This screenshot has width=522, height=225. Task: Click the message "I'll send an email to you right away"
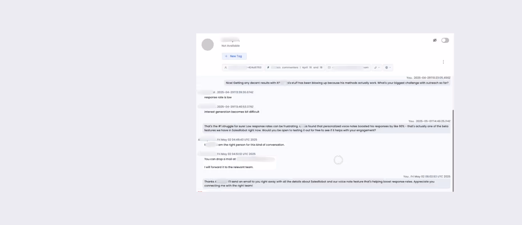click(326, 183)
